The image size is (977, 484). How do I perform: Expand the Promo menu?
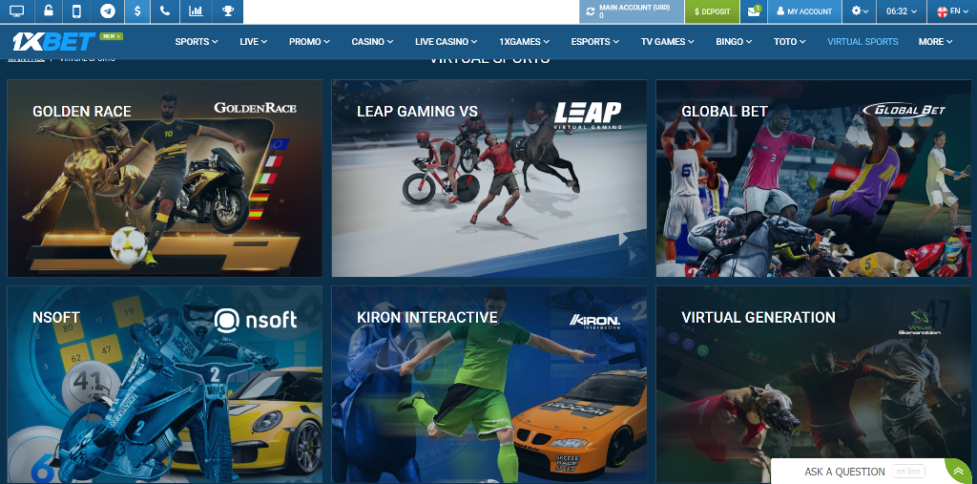tap(309, 42)
